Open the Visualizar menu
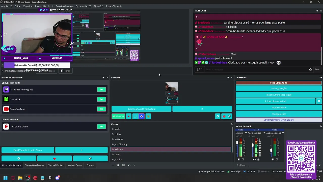This screenshot has width=323, height=182. [x=28, y=6]
